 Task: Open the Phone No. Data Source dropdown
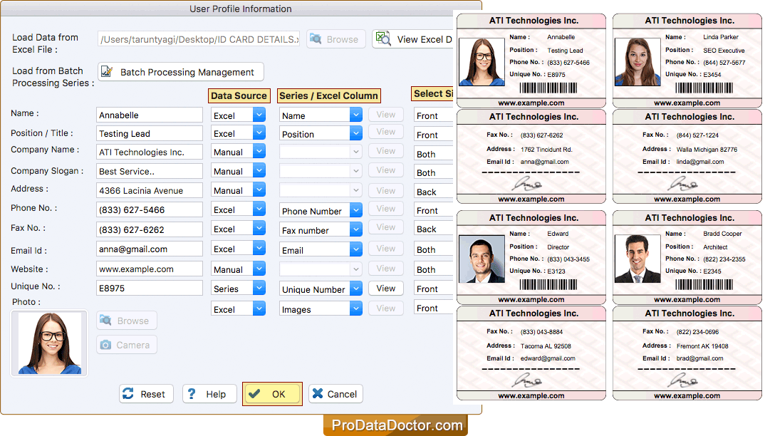238,209
